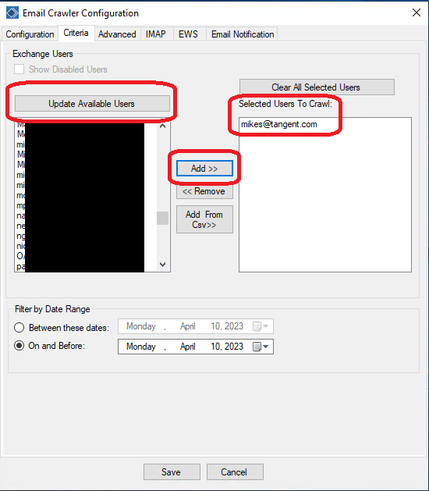Click Update Available Users button
Image resolution: width=429 pixels, height=491 pixels.
92,104
